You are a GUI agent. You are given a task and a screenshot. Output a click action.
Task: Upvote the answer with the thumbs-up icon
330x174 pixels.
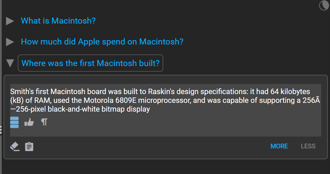(29, 122)
